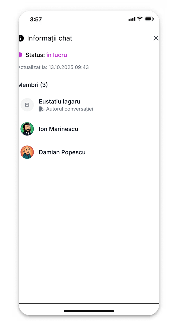Tap the Wi-Fi icon in status bar
This screenshot has height=326, width=178.
(x=140, y=19)
